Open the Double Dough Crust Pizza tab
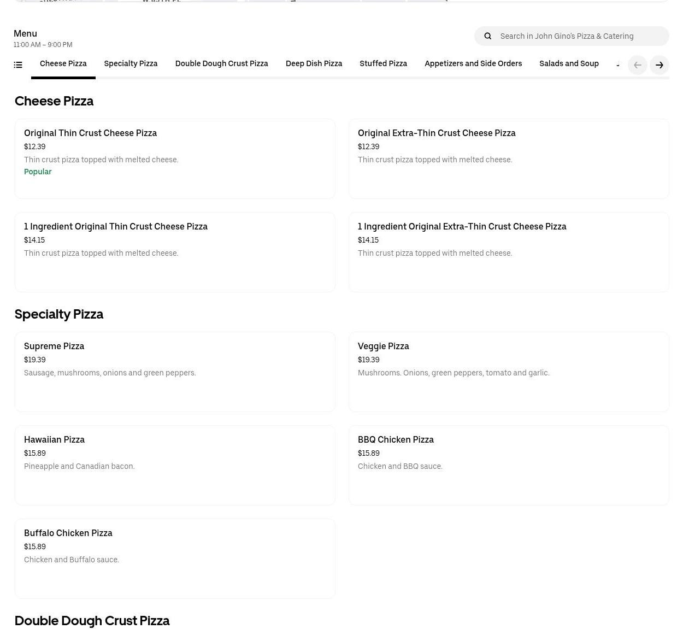Viewport: 683px width, 635px height. [x=221, y=64]
